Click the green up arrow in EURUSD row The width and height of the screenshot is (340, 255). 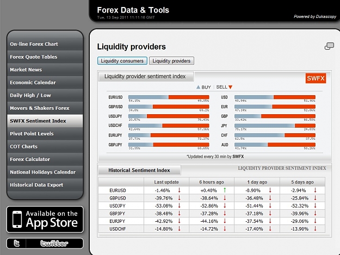(x=225, y=190)
